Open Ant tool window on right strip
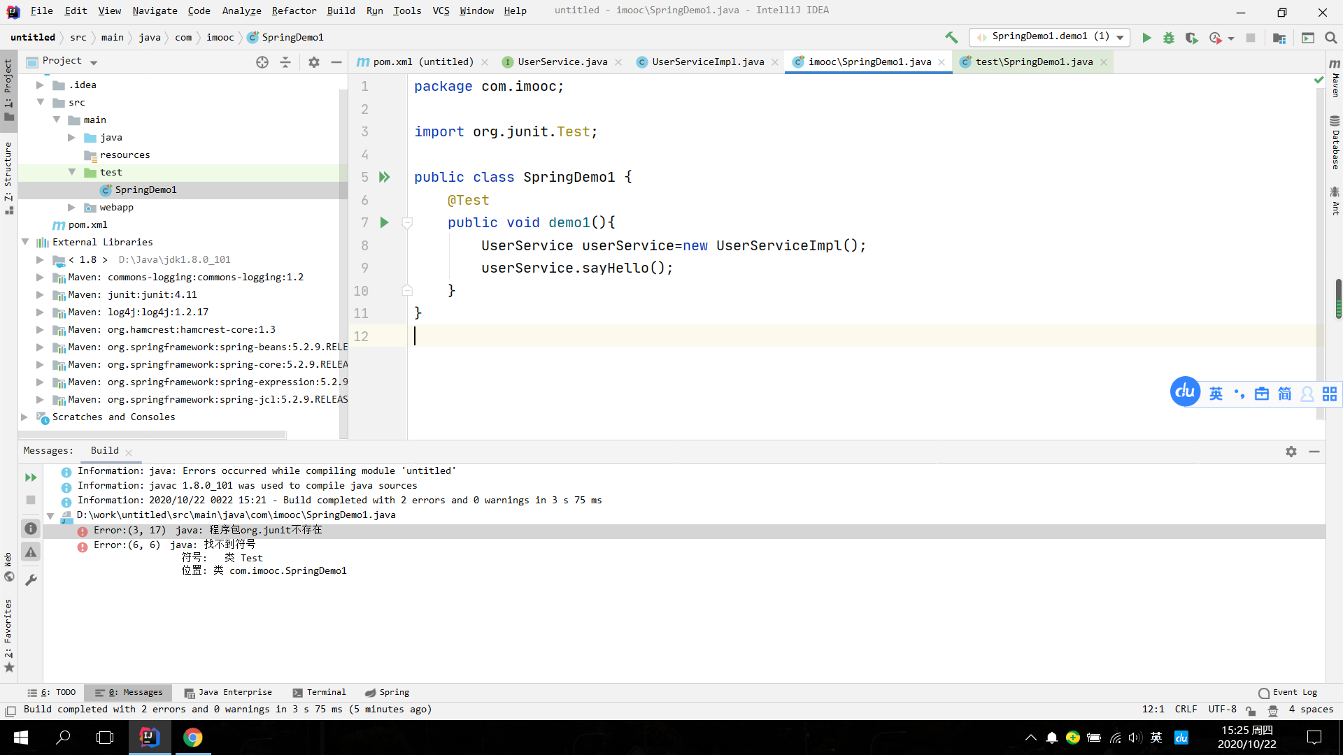The height and width of the screenshot is (755, 1343). (x=1335, y=201)
